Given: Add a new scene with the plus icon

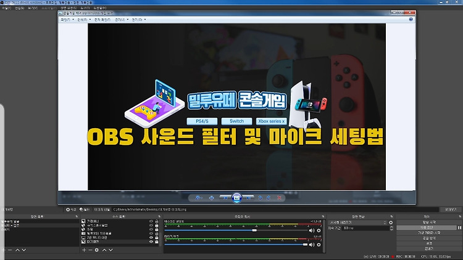Looking at the screenshot, I should [x=3, y=250].
